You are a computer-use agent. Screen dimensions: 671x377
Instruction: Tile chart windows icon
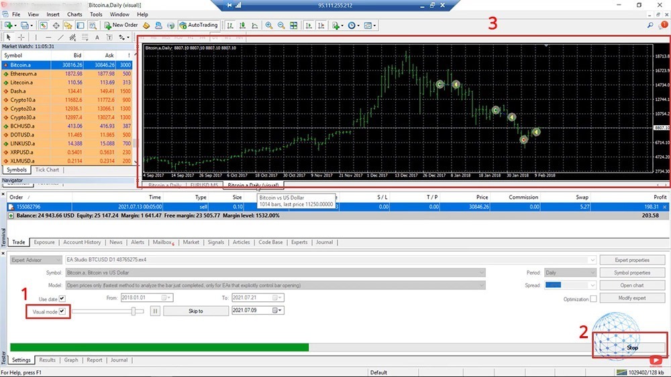tap(294, 25)
